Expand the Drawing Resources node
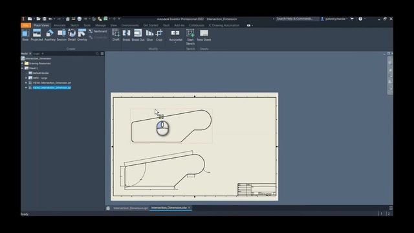This screenshot has width=414, height=233. click(23, 63)
